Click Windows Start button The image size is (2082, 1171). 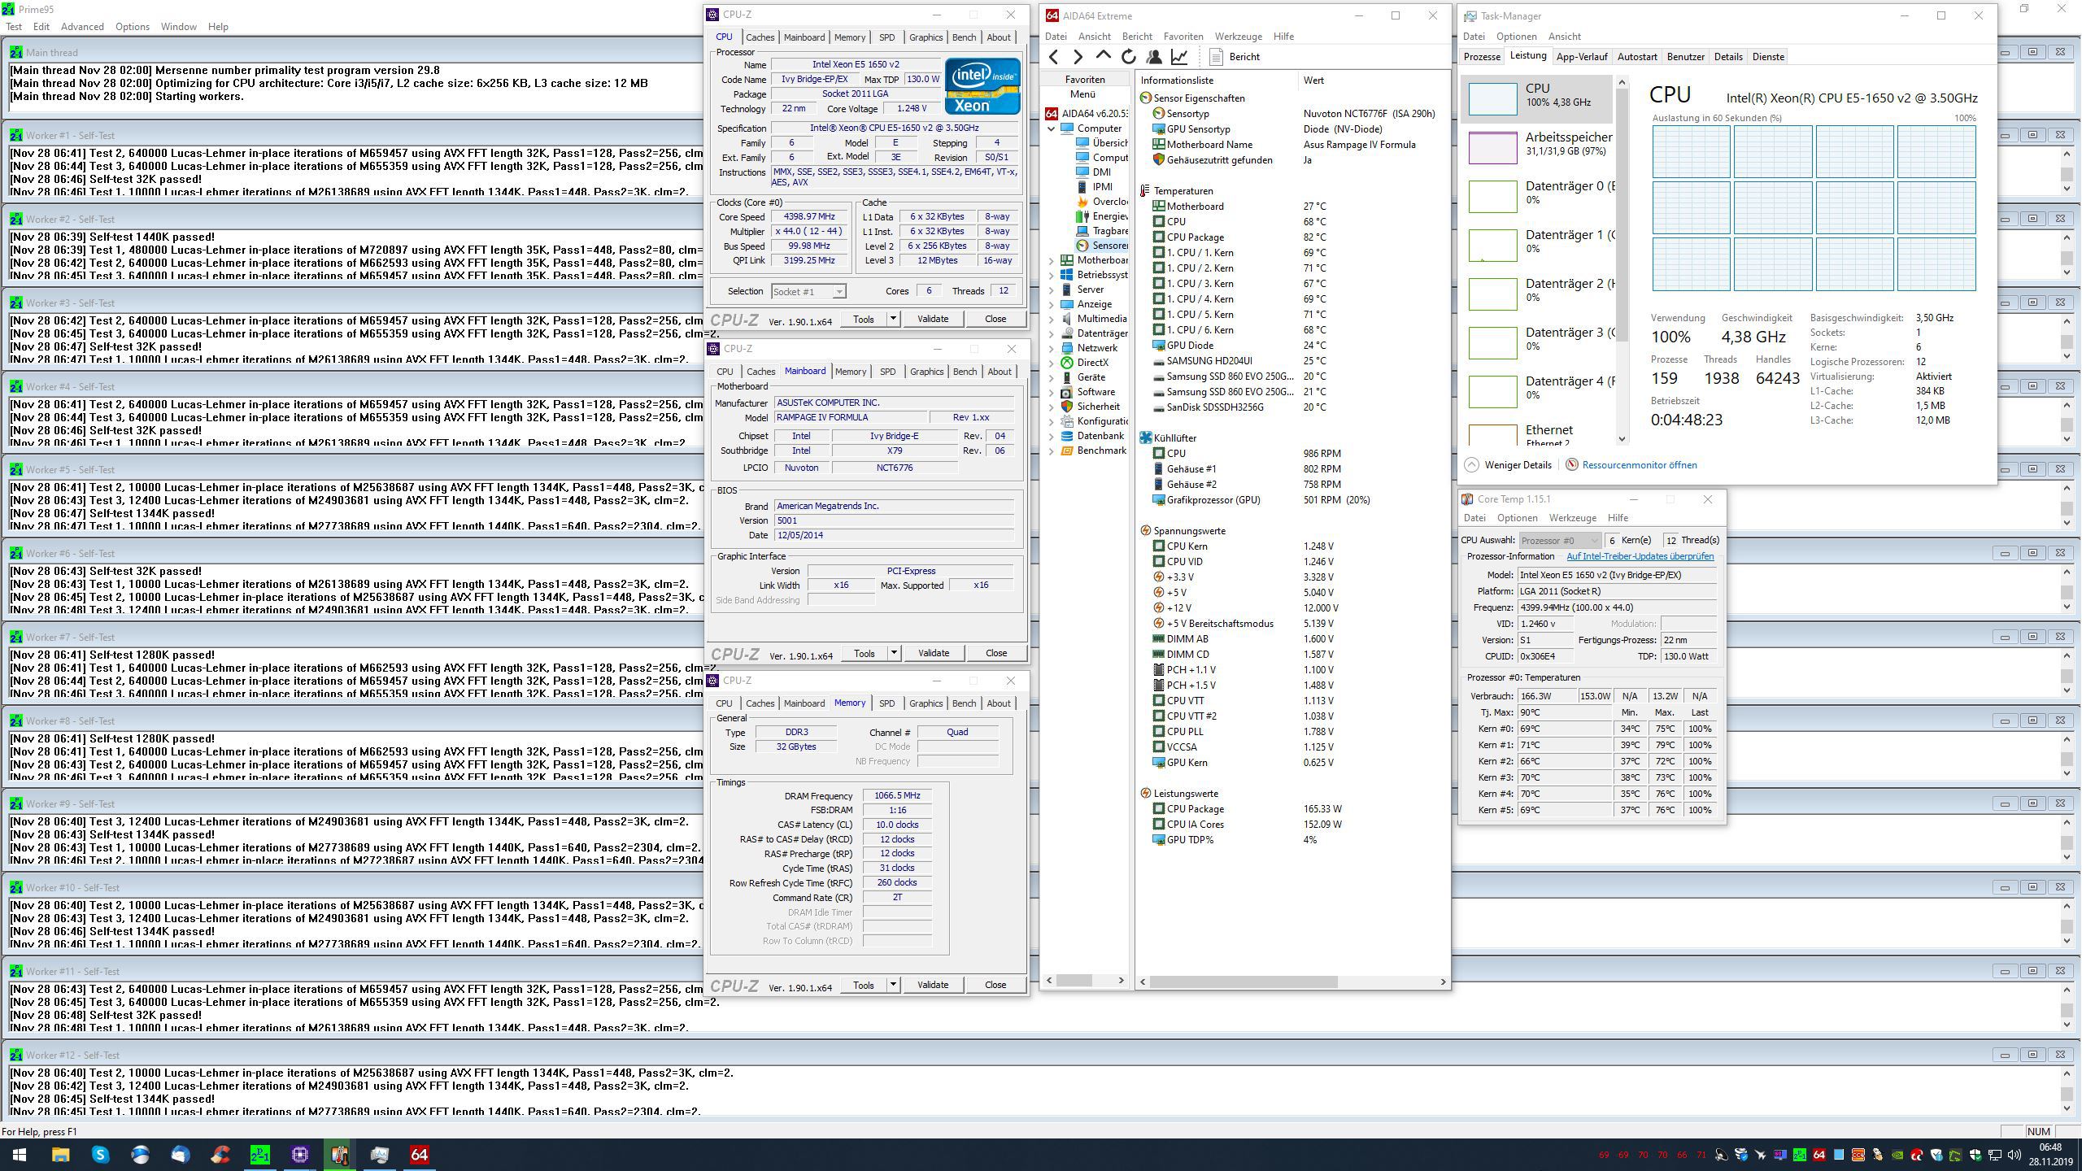point(20,1154)
